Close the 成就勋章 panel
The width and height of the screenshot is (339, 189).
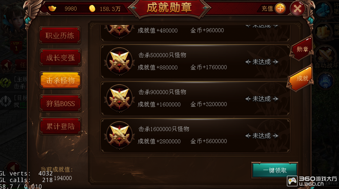(297, 9)
